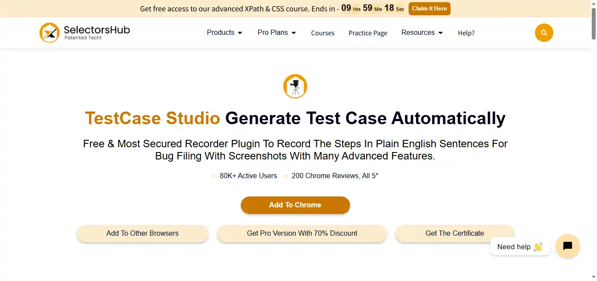Click Get Pro Version With 70% Discount
The height and width of the screenshot is (281, 597).
click(302, 234)
